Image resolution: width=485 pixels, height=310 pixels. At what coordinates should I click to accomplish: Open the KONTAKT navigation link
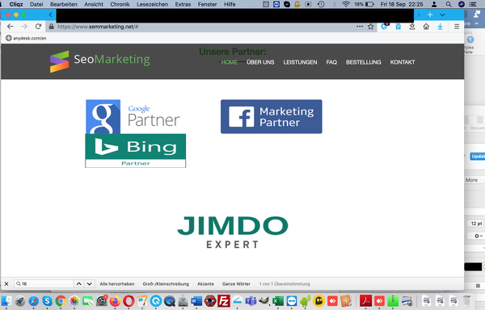(x=403, y=62)
